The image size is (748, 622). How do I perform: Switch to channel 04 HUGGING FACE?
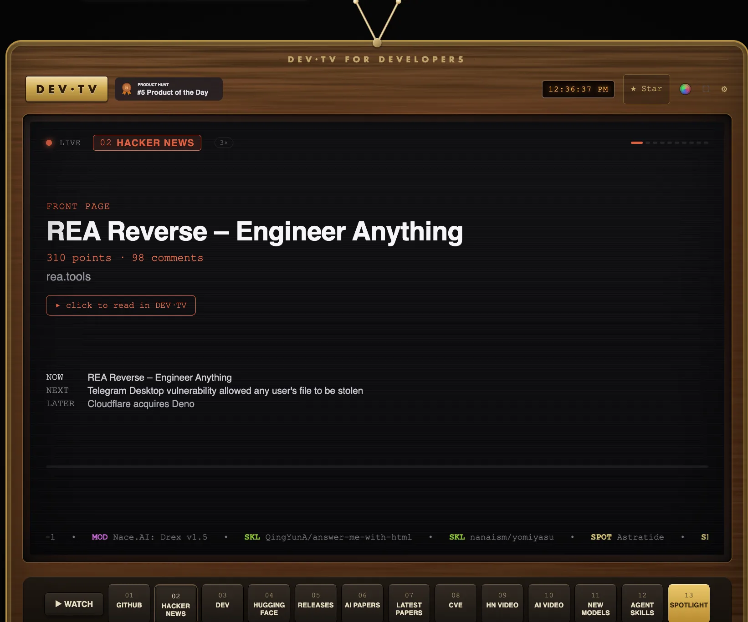tap(269, 603)
